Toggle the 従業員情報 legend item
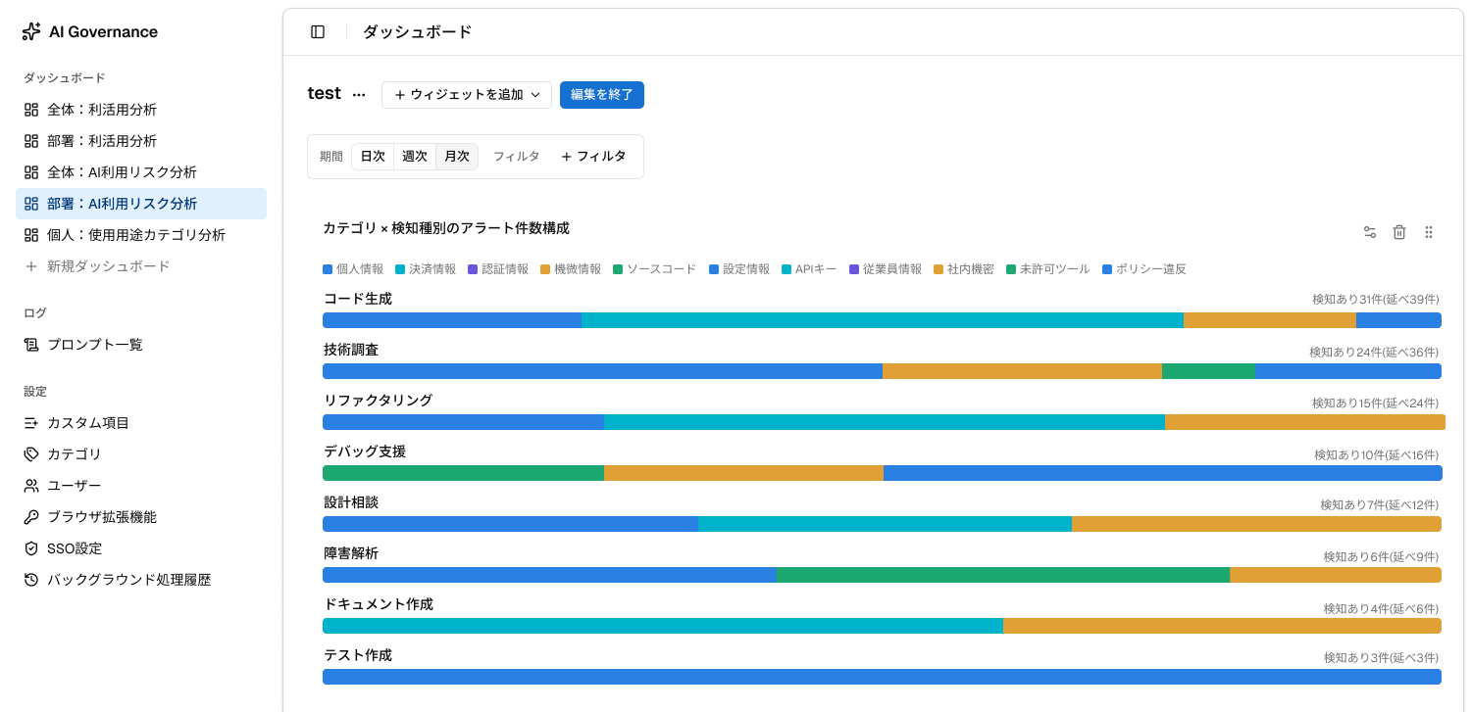The width and height of the screenshot is (1471, 712). (886, 269)
